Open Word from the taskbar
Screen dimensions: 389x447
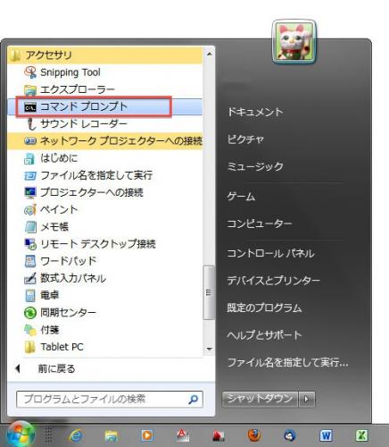(x=326, y=435)
